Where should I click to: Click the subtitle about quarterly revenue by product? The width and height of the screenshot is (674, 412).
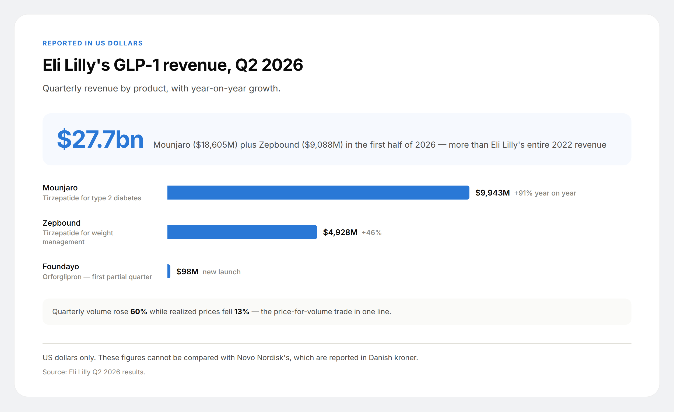162,88
